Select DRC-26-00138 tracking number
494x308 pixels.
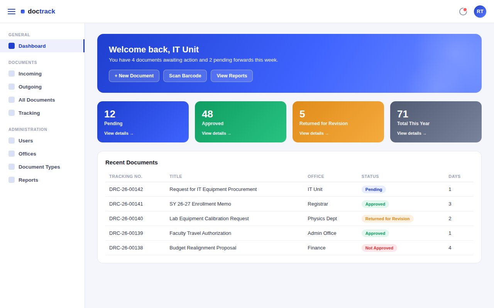click(x=126, y=248)
